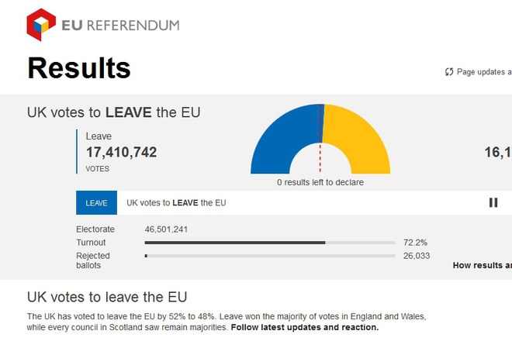Click the Results page heading
The height and width of the screenshot is (341, 512).
(79, 68)
